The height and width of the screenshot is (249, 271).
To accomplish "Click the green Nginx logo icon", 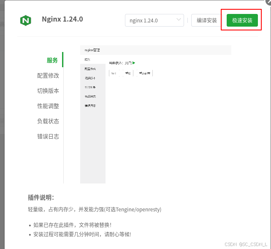I will click(x=26, y=20).
